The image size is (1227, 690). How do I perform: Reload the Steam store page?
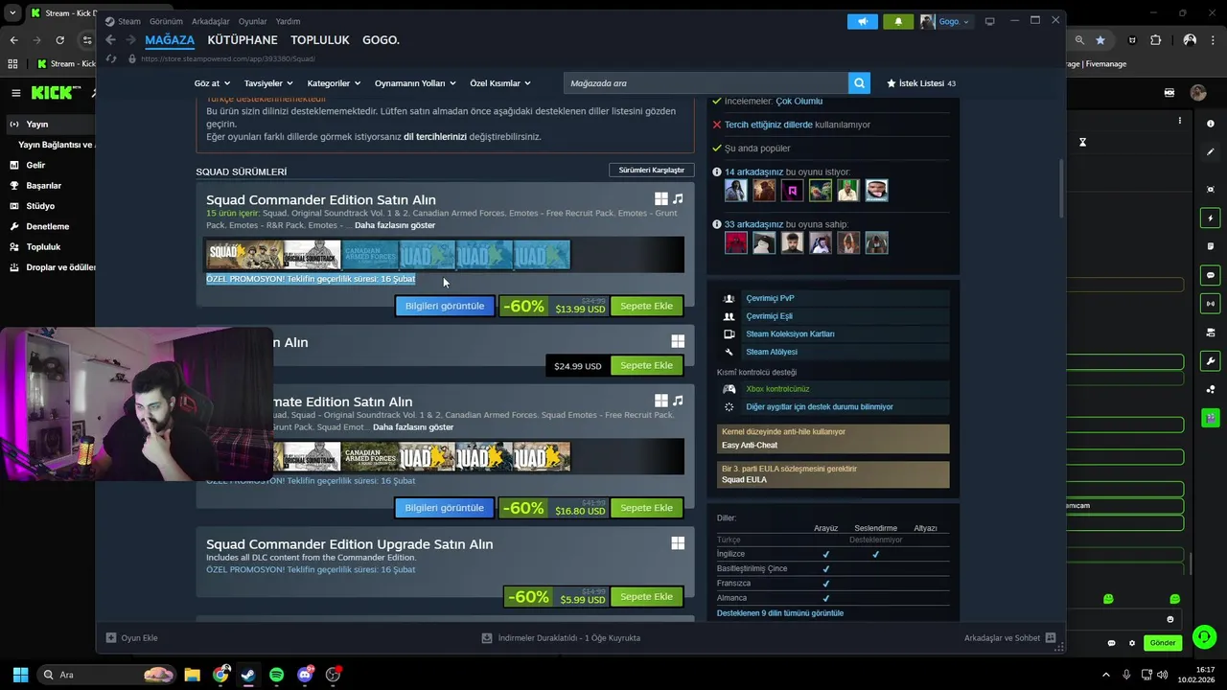click(112, 58)
